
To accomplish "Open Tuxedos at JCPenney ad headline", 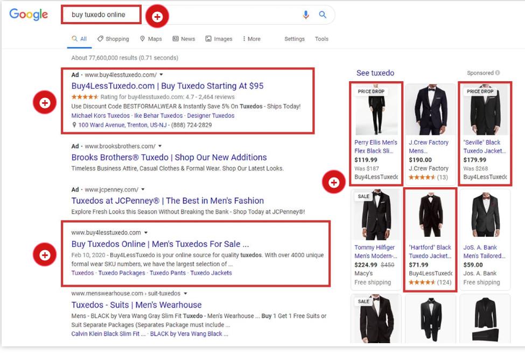I will click(167, 201).
